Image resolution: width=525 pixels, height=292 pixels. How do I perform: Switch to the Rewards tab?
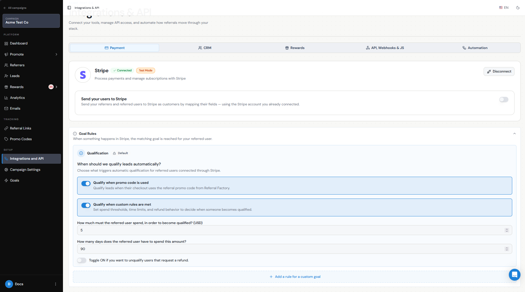point(295,48)
